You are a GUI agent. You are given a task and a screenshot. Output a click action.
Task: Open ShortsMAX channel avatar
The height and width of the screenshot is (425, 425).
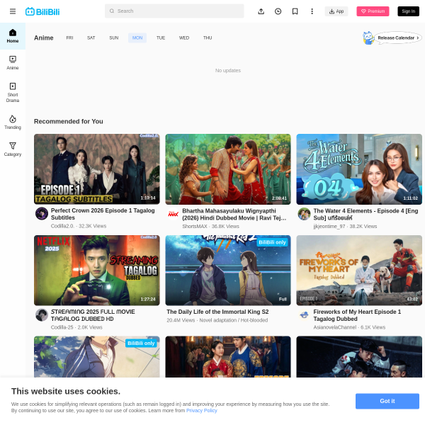pos(173,214)
